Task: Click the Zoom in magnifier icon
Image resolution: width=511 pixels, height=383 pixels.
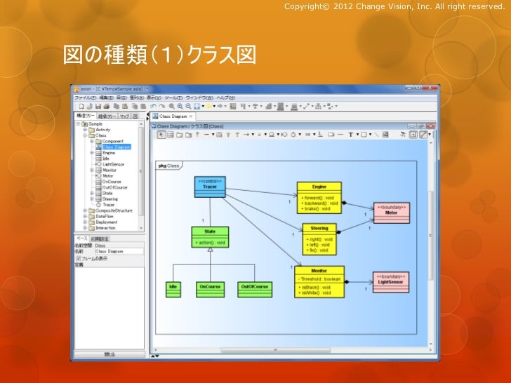Action: [x=180, y=106]
